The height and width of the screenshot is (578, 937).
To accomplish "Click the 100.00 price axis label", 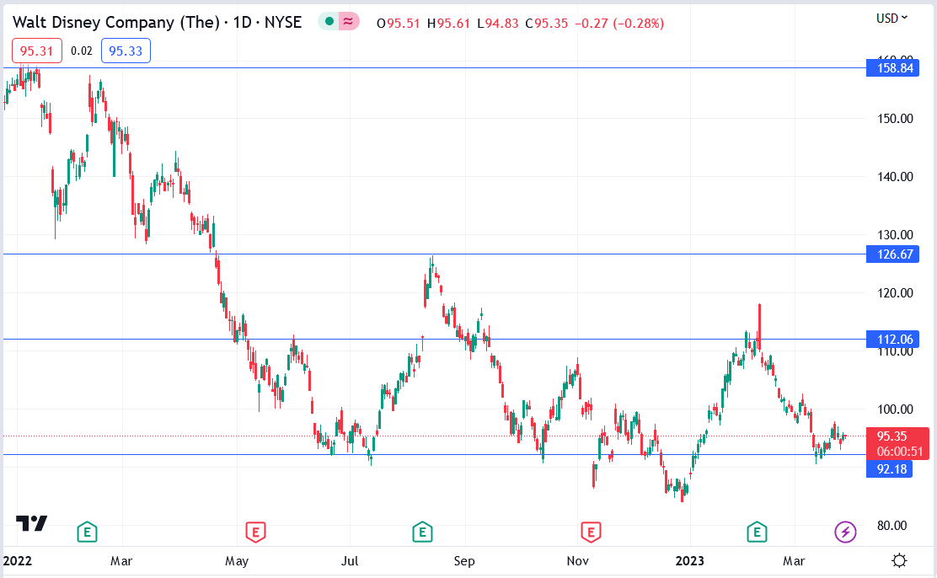I will 895,409.
